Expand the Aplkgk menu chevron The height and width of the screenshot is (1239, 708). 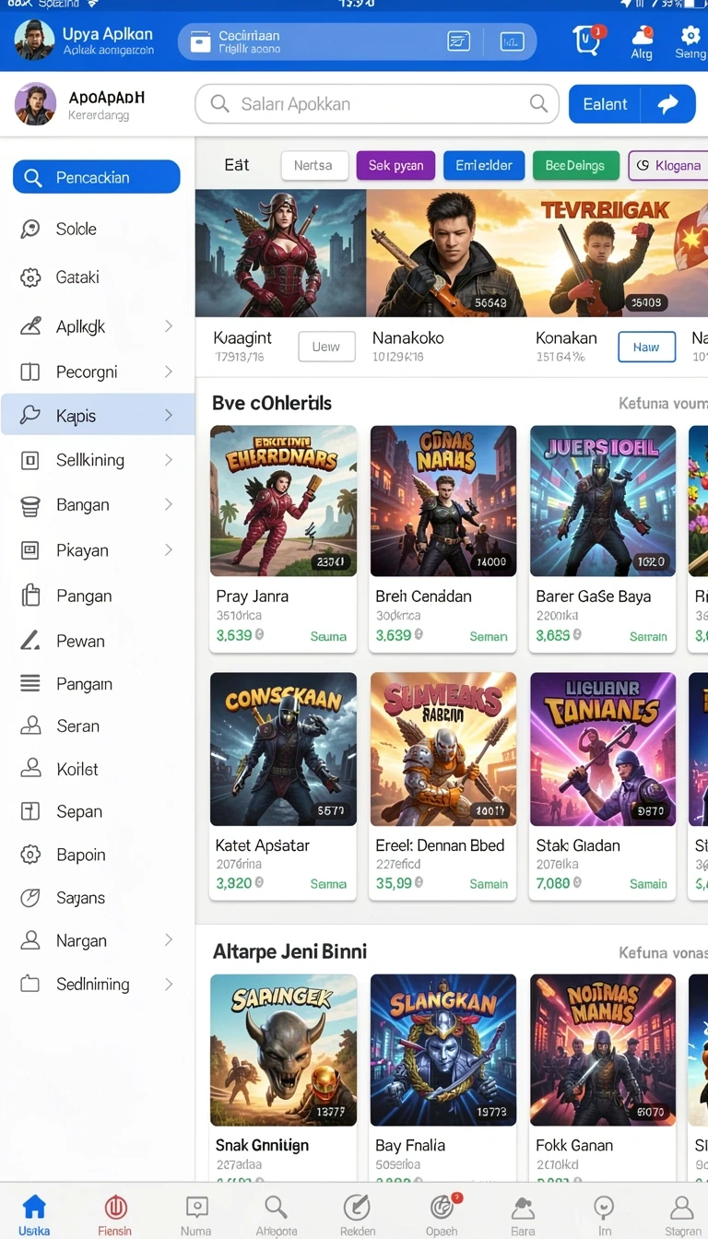click(169, 326)
